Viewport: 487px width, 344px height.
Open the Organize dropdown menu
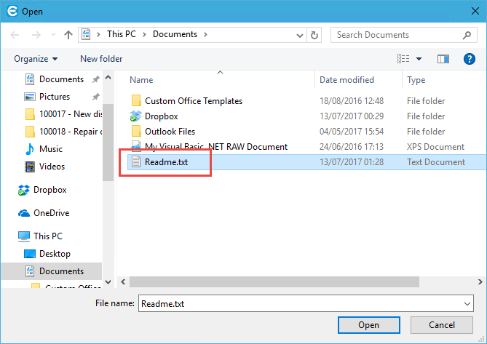click(35, 59)
